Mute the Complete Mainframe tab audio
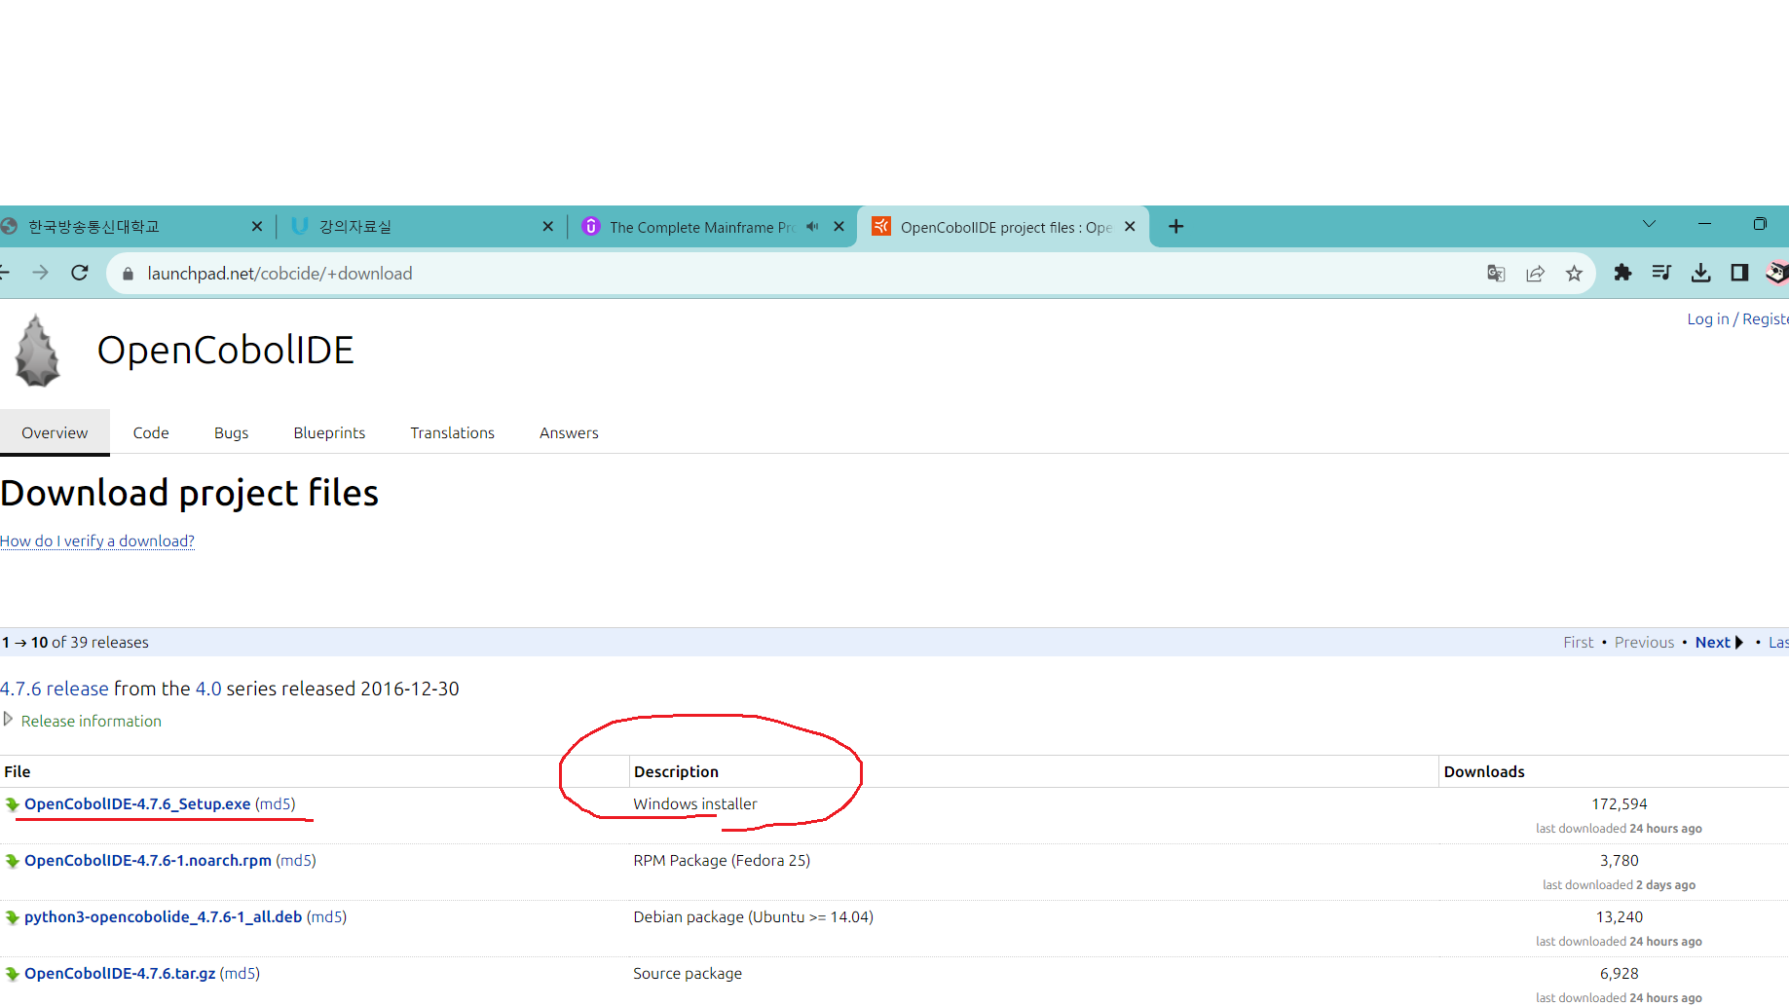Viewport: 1789px width, 1006px height. 812,227
